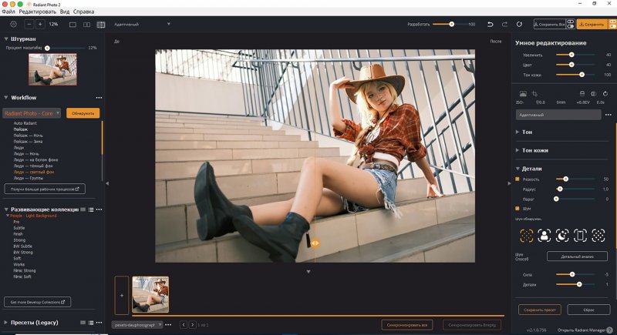Click the rotate icon in edit panel
The height and width of the screenshot is (335, 617).
click(605, 94)
